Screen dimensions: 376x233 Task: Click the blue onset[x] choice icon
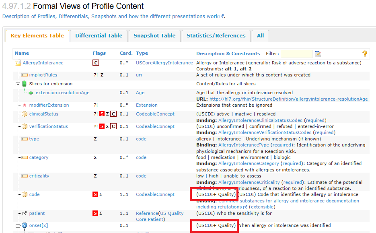25,225
